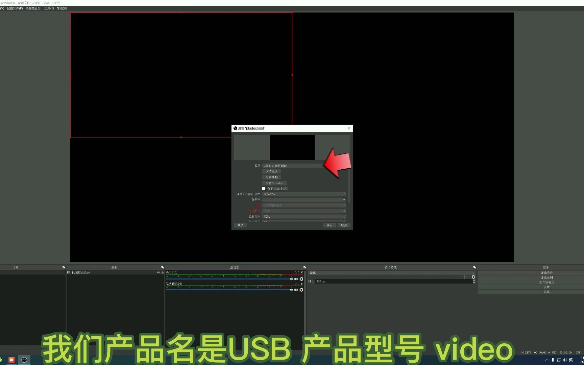
Task: Click the minus icon to remove the transition
Action: point(469,277)
